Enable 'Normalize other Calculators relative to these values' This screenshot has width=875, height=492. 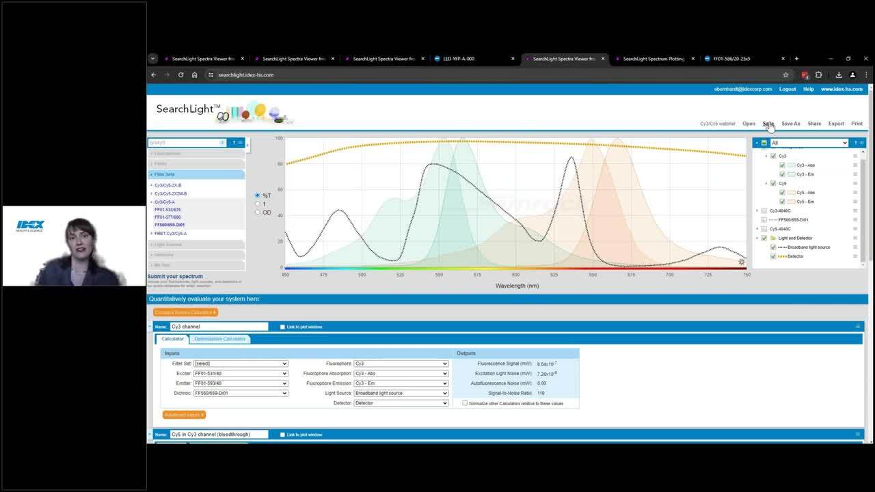point(466,402)
